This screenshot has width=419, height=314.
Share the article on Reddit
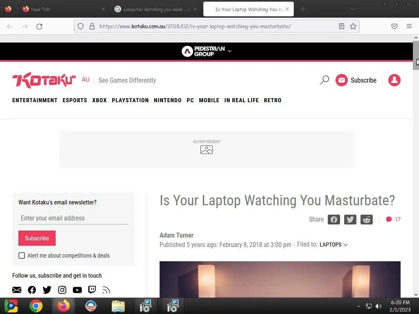(x=366, y=220)
